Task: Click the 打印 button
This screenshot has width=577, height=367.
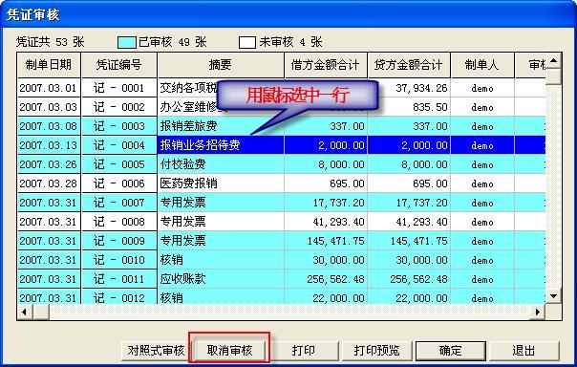Action: [303, 350]
